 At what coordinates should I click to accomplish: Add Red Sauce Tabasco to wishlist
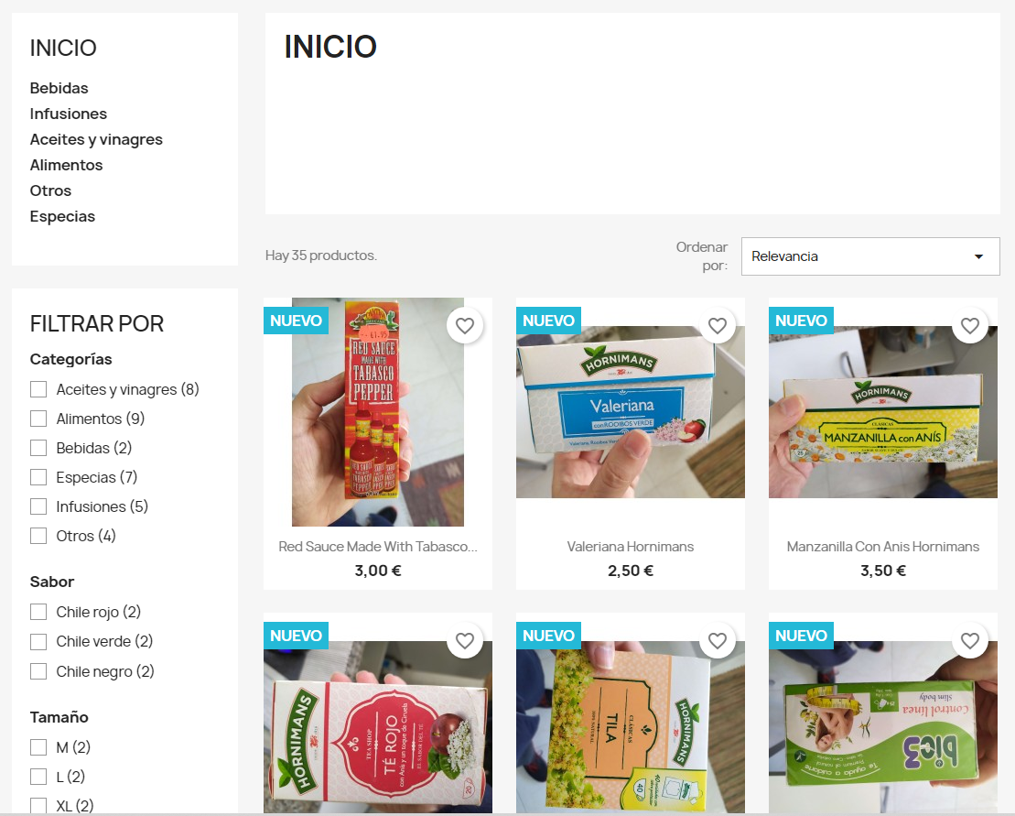[x=465, y=326]
